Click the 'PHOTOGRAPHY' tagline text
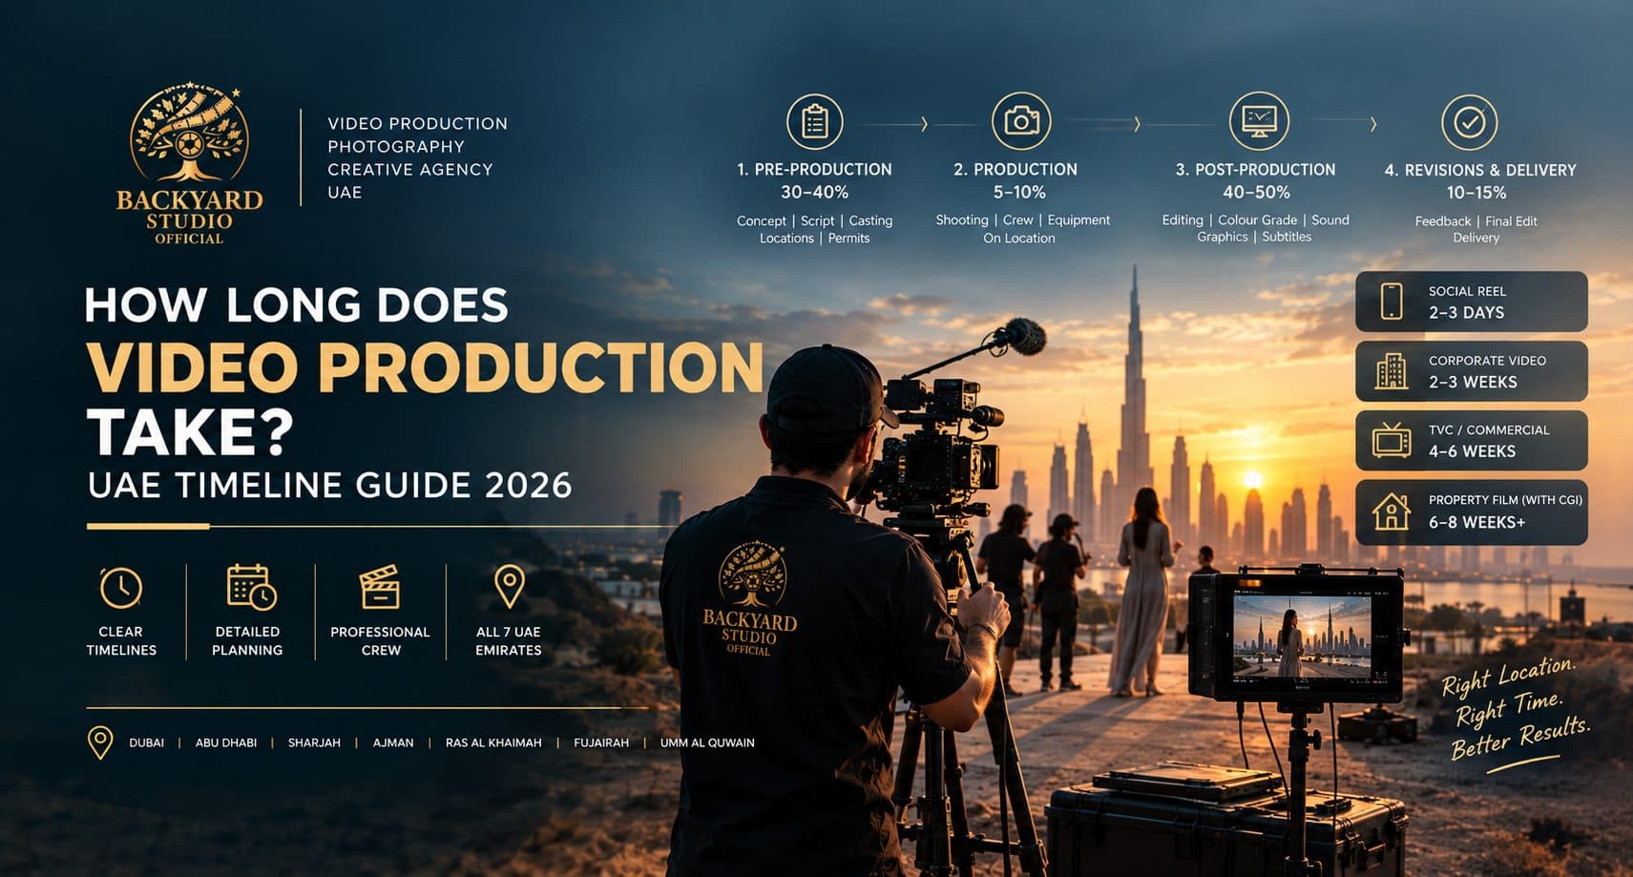This screenshot has width=1633, height=877. 396,146
